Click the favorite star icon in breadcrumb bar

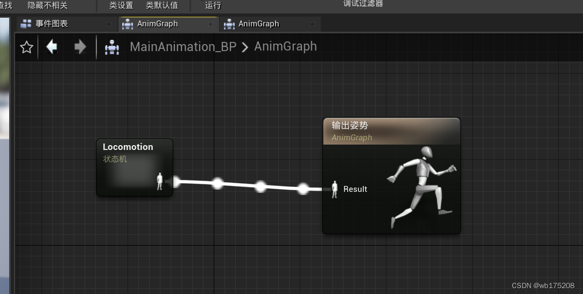pos(26,47)
